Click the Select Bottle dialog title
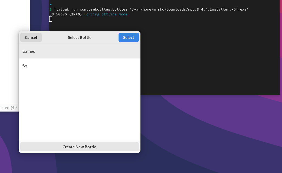282x173 pixels. point(80,37)
